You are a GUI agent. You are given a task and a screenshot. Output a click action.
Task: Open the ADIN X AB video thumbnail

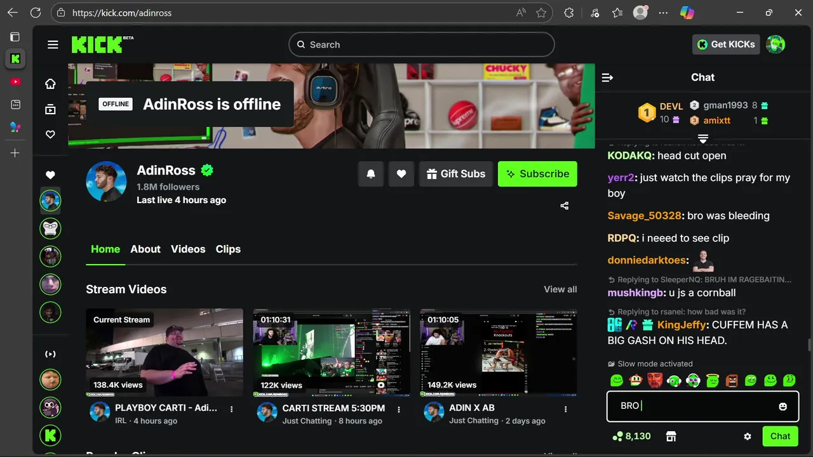[x=499, y=352]
